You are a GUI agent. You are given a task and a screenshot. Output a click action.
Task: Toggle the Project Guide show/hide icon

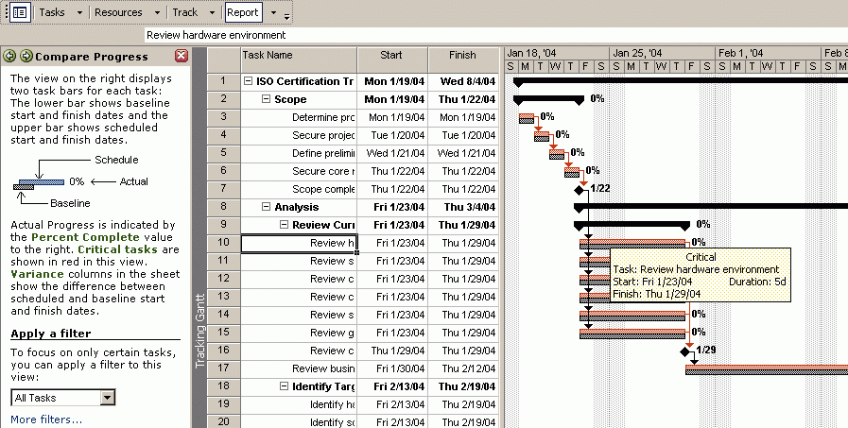click(20, 12)
